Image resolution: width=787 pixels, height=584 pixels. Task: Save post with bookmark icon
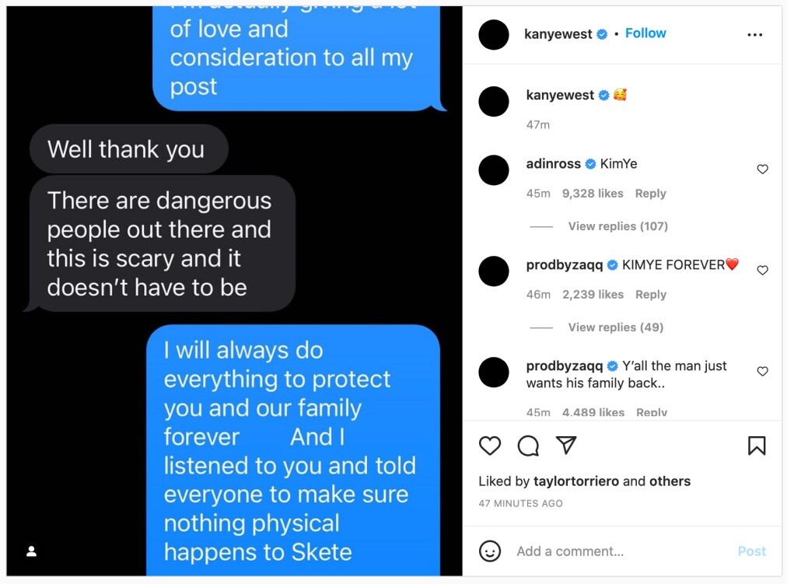[757, 446]
